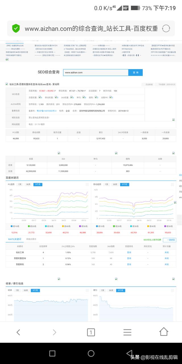Select 7天 in 移动趋势 chart
The image size is (182, 364).
(107, 184)
